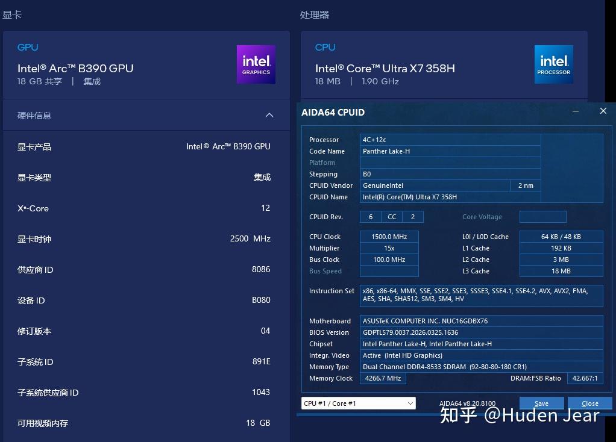Select Intel Core Ultra X7 358H title
The image size is (616, 442).
[x=385, y=68]
